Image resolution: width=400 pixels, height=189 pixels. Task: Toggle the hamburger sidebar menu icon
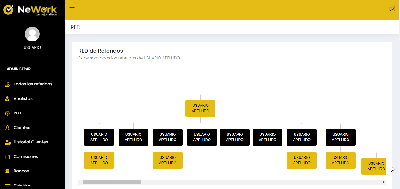pos(72,9)
